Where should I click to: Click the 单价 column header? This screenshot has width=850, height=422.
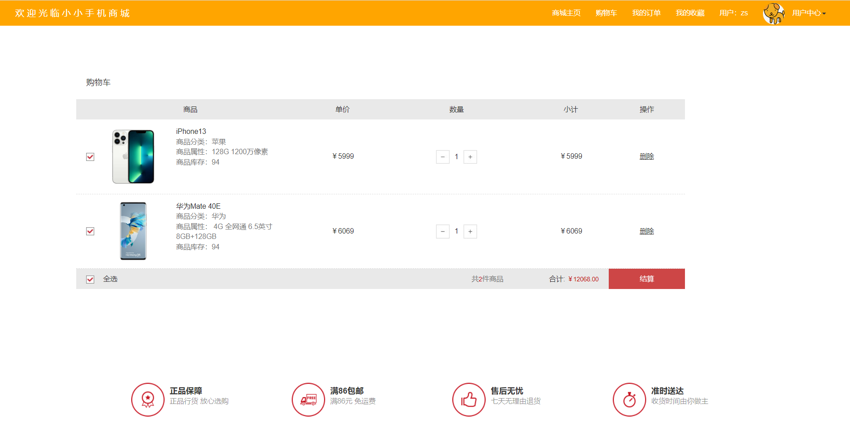pos(342,110)
